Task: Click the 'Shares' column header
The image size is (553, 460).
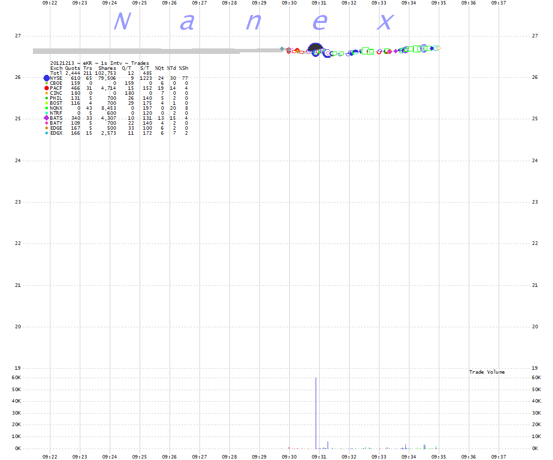Action: point(107,68)
